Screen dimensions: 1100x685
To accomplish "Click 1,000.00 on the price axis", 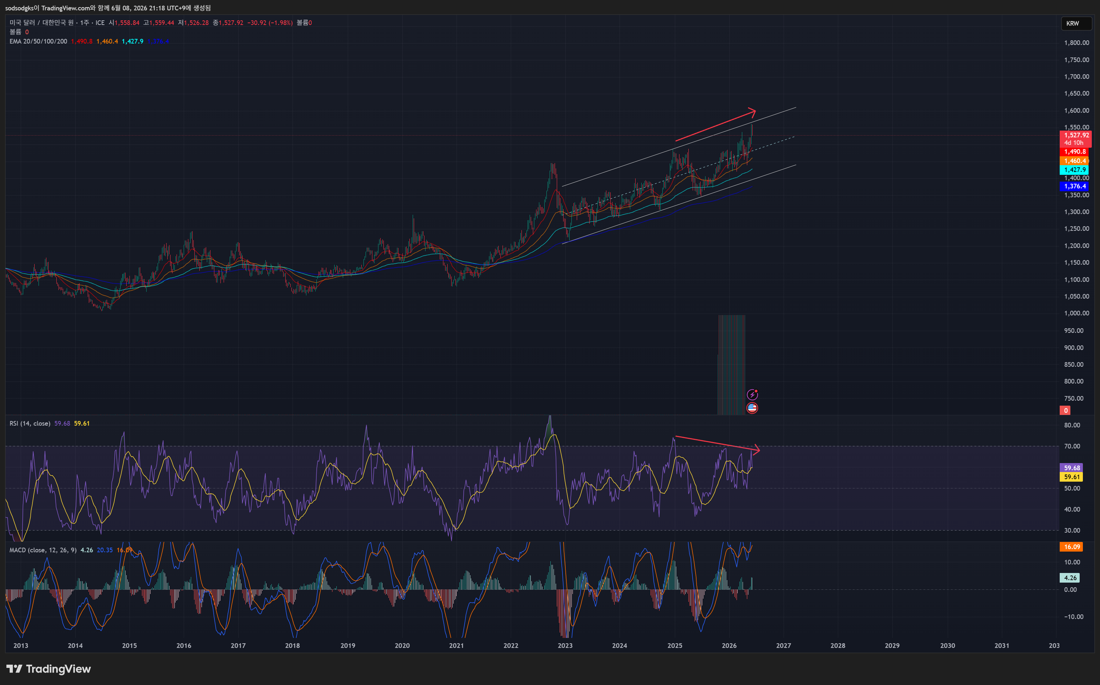I will click(1076, 313).
